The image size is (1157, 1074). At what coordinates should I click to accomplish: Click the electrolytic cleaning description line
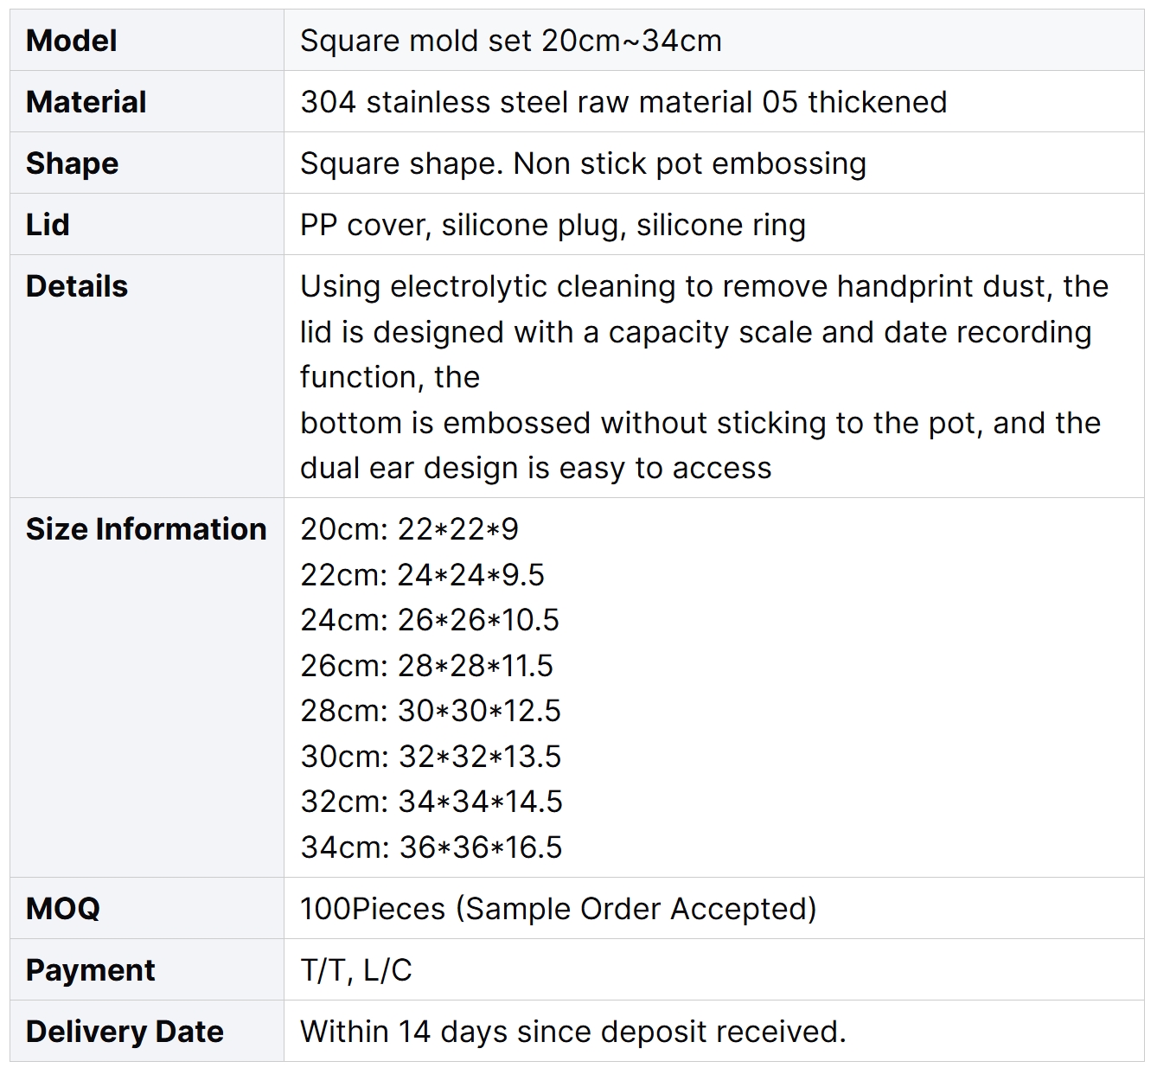(704, 286)
